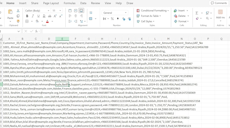Switch to the Insert tab

(23, 3)
